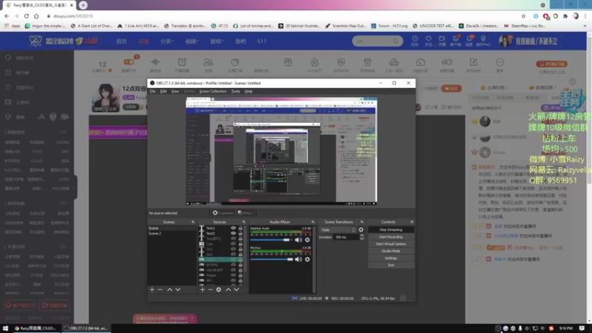Viewport: 592px width, 333px height.
Task: Open the alarm clock icon in streamer toolbar
Action: pyautogui.click(x=182, y=62)
